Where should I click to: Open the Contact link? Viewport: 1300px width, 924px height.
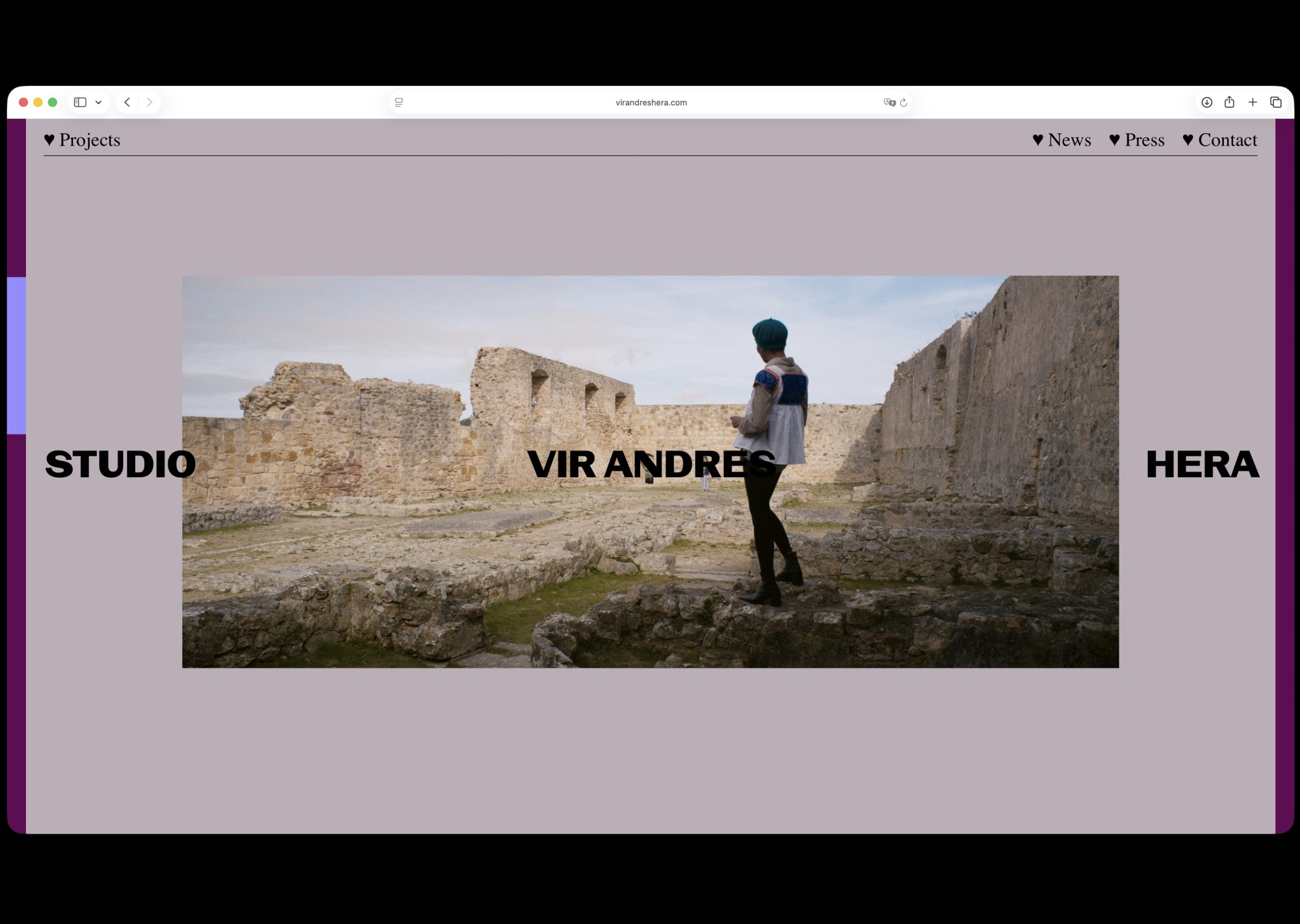[x=1220, y=140]
